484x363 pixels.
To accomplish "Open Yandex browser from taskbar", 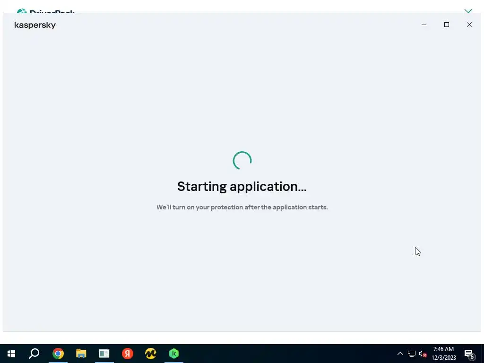I will point(128,354).
